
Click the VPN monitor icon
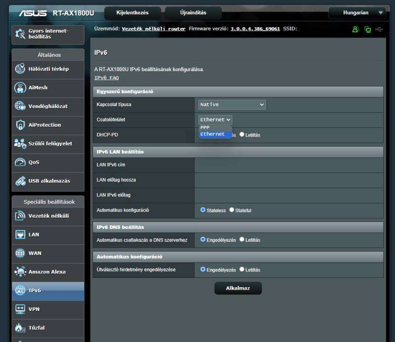(20, 309)
